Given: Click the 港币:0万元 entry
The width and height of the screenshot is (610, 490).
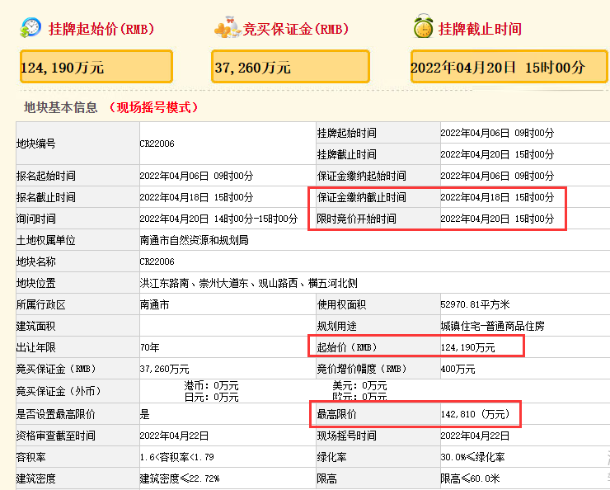Looking at the screenshot, I should (211, 386).
